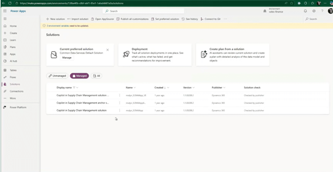Click Manage on preferred solution card
The height and width of the screenshot is (172, 333).
pos(67,58)
